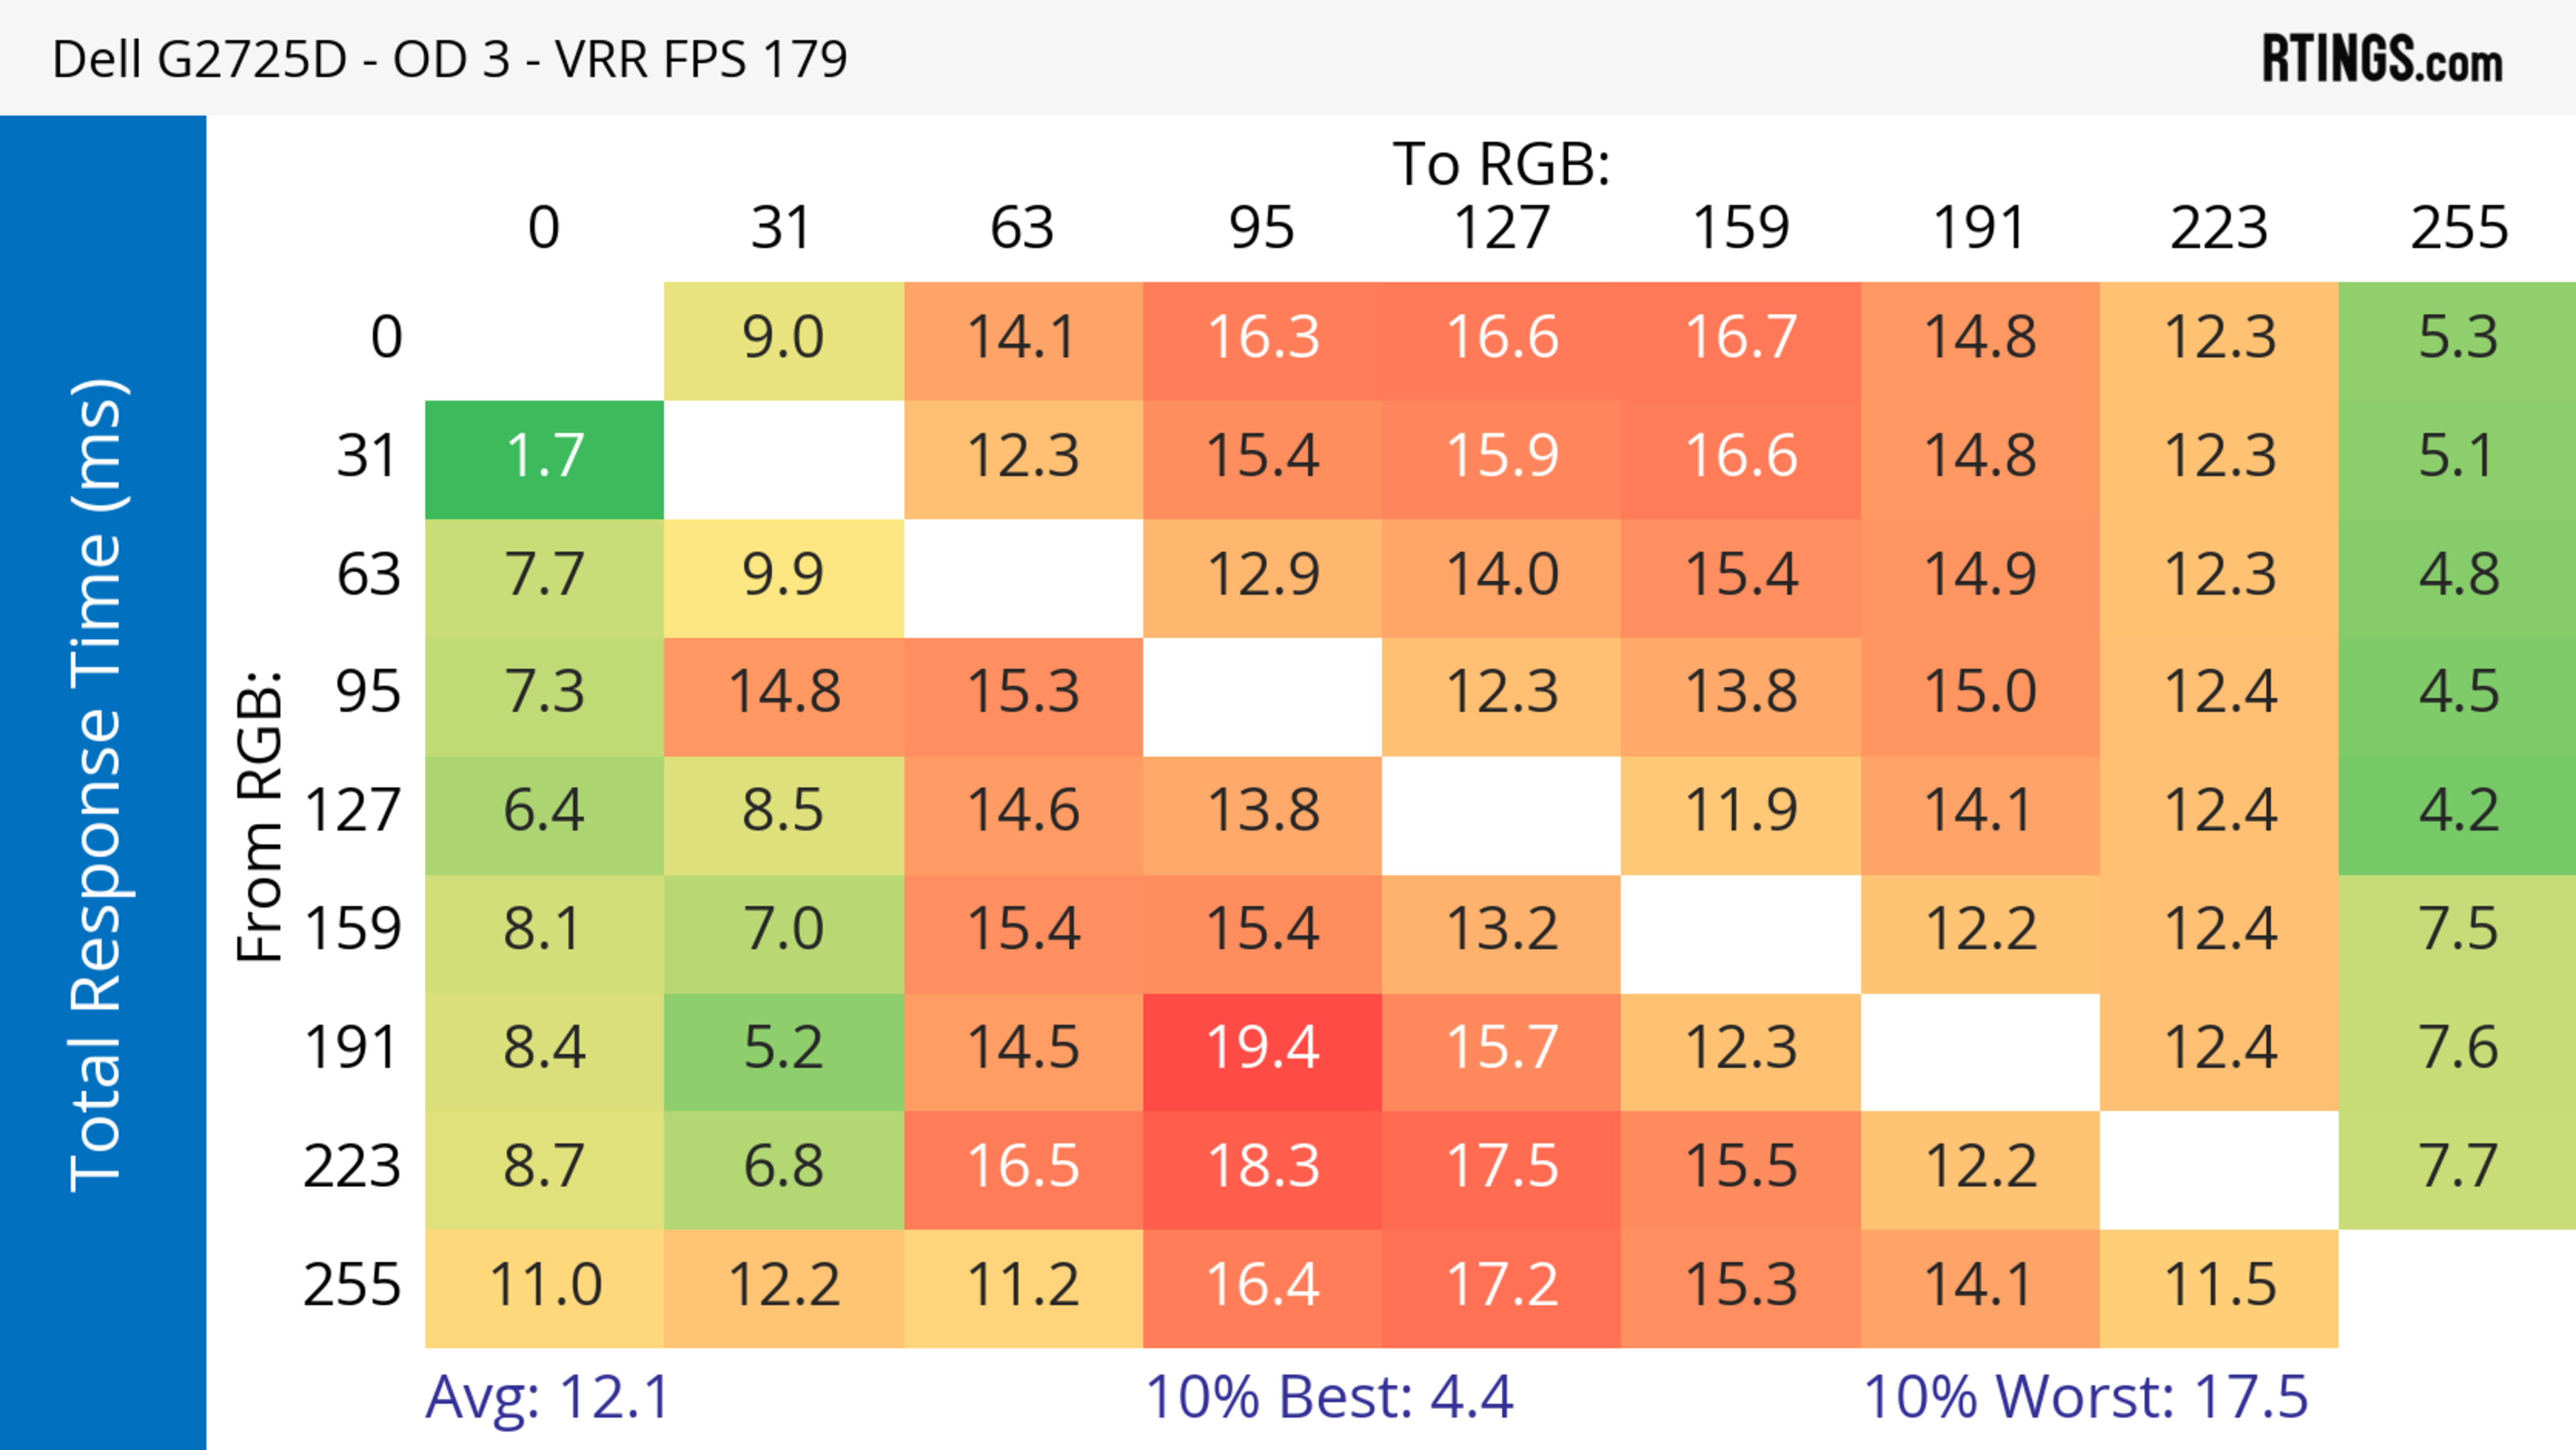Click the red 19.4 heatmap cell
Screen dimensions: 2576x1450
click(1262, 1048)
